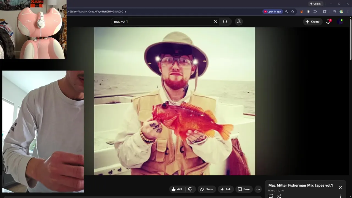Bookmark this page with the star icon
The width and height of the screenshot is (352, 198).
point(293,12)
